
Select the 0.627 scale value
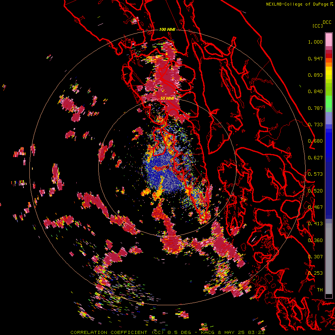pyautogui.click(x=315, y=158)
